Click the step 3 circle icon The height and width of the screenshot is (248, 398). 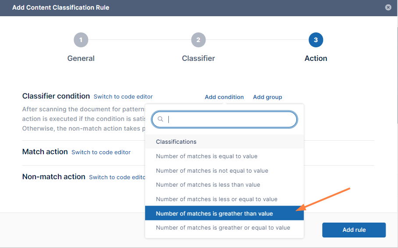pyautogui.click(x=316, y=40)
